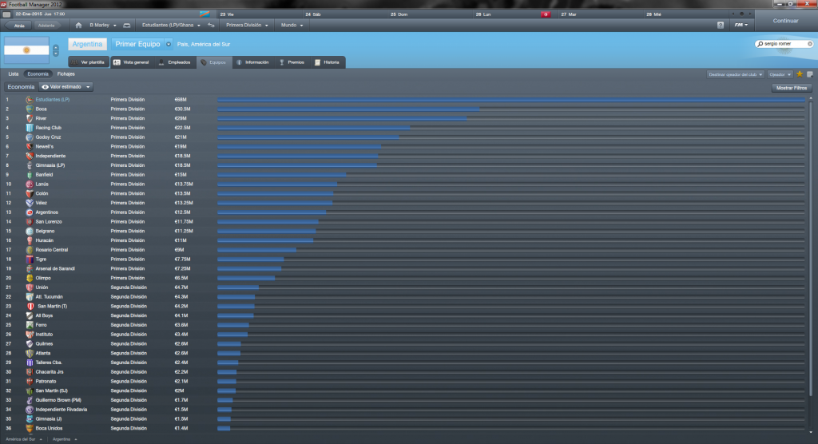
Task: Click the magnifier icon in the search box
Action: pos(760,44)
